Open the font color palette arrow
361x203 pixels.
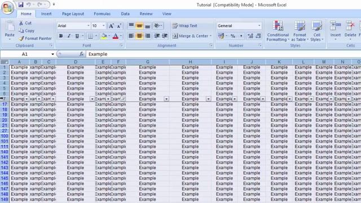click(x=121, y=36)
